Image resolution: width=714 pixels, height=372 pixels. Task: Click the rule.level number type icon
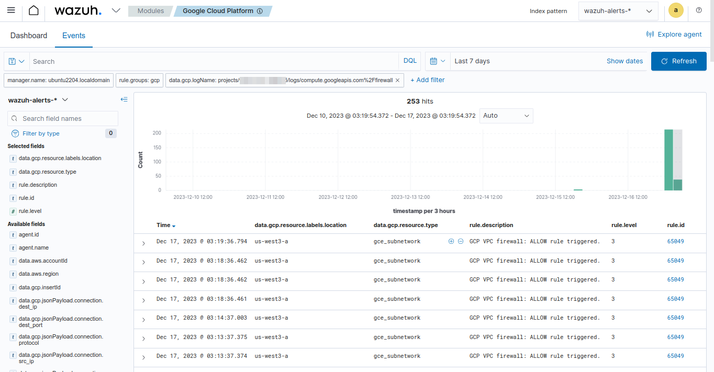(13, 211)
